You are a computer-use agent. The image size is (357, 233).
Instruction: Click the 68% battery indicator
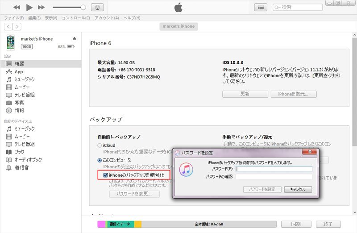tap(66, 47)
